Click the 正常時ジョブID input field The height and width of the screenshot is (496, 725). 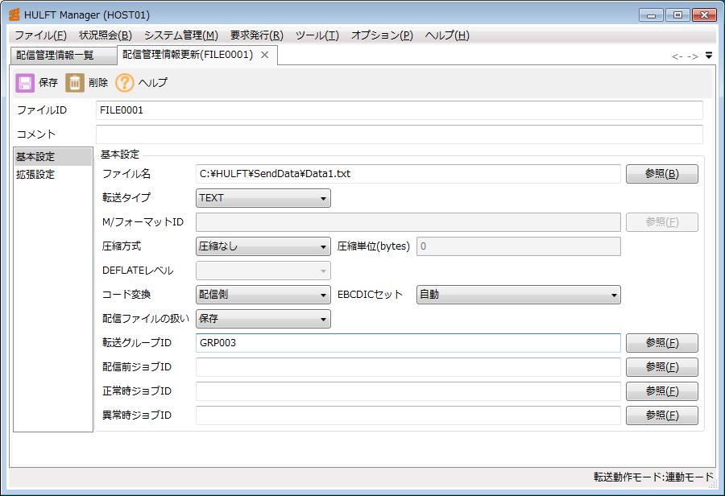pyautogui.click(x=408, y=391)
